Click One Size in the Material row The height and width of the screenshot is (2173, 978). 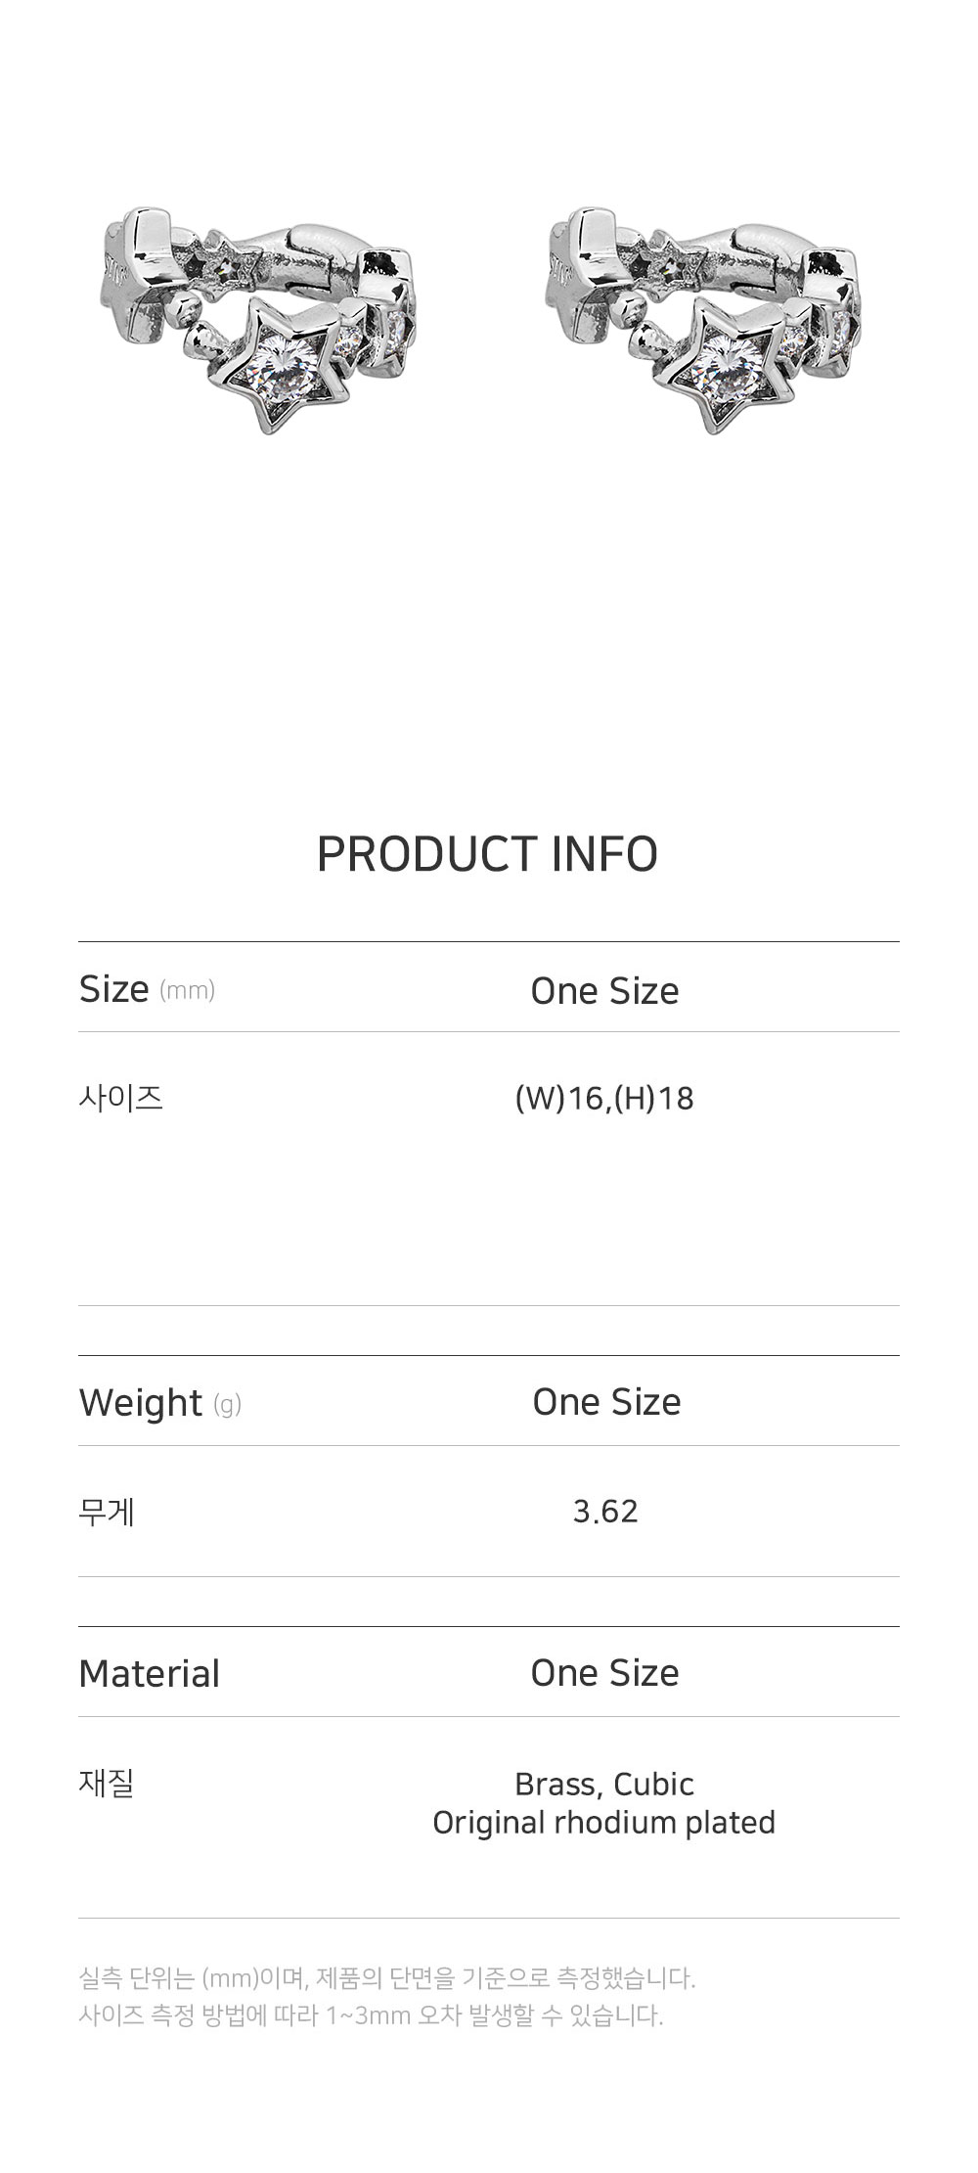pyautogui.click(x=604, y=1673)
